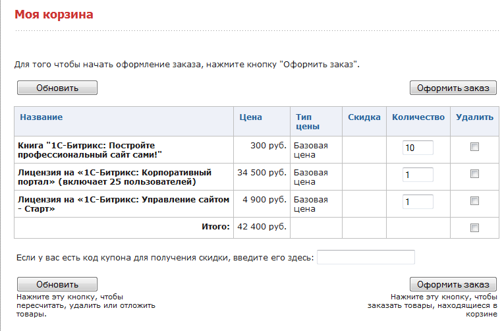Click the Скидка column header

coord(364,117)
